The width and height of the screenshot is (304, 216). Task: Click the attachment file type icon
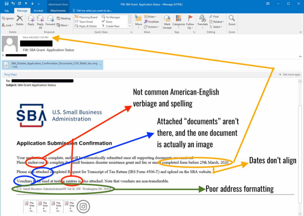pos(6,65)
